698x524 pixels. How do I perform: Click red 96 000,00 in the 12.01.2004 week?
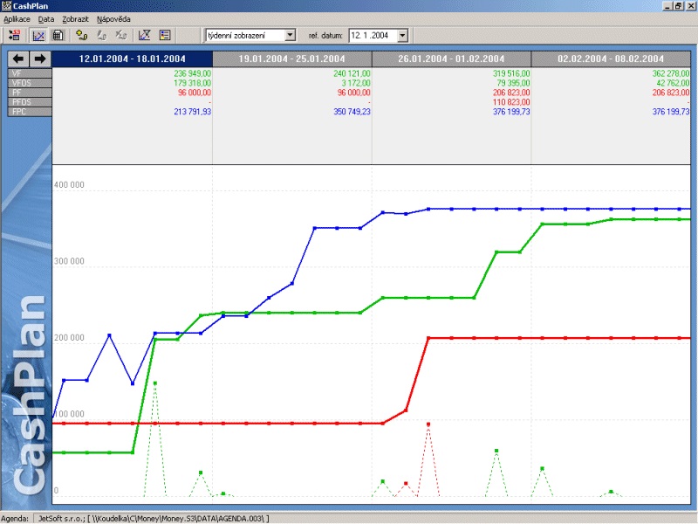[x=194, y=93]
